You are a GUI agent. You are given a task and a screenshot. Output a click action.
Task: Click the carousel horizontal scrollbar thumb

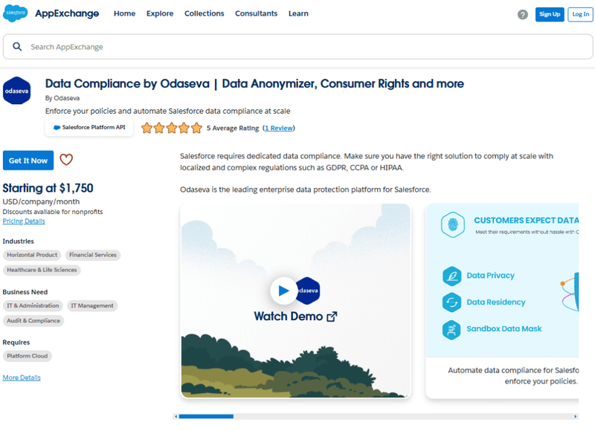pyautogui.click(x=206, y=416)
